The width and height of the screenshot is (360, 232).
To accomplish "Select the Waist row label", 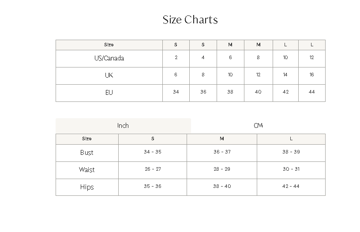I will click(x=87, y=170).
